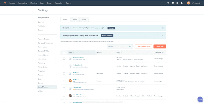The image size is (204, 103).
Task: Open the Automation menu
Action: pos(59,3)
